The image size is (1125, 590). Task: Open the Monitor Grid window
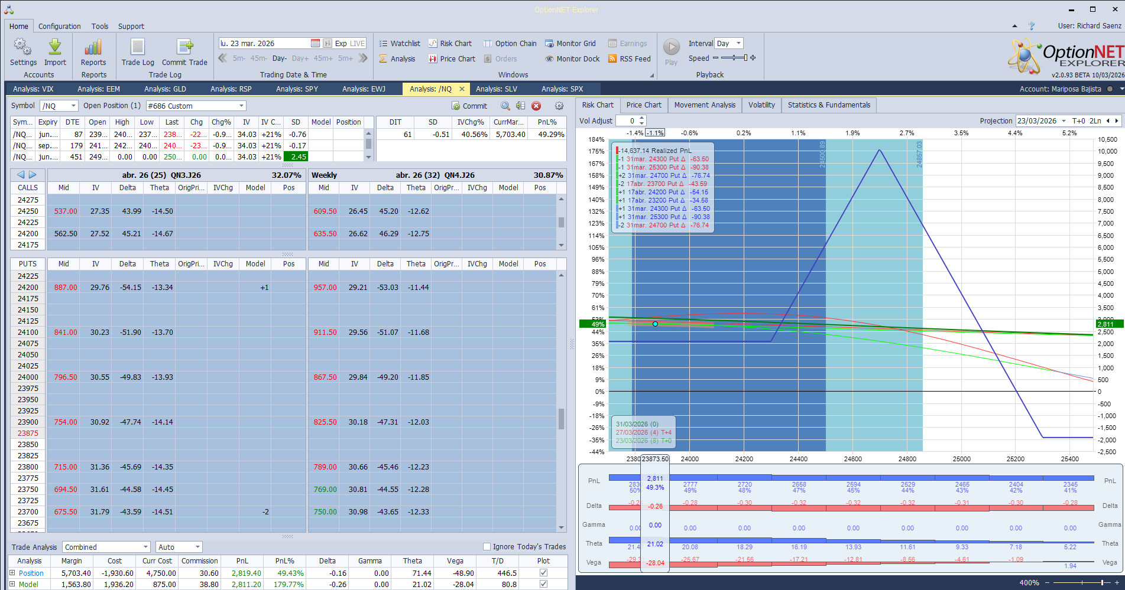pyautogui.click(x=570, y=43)
